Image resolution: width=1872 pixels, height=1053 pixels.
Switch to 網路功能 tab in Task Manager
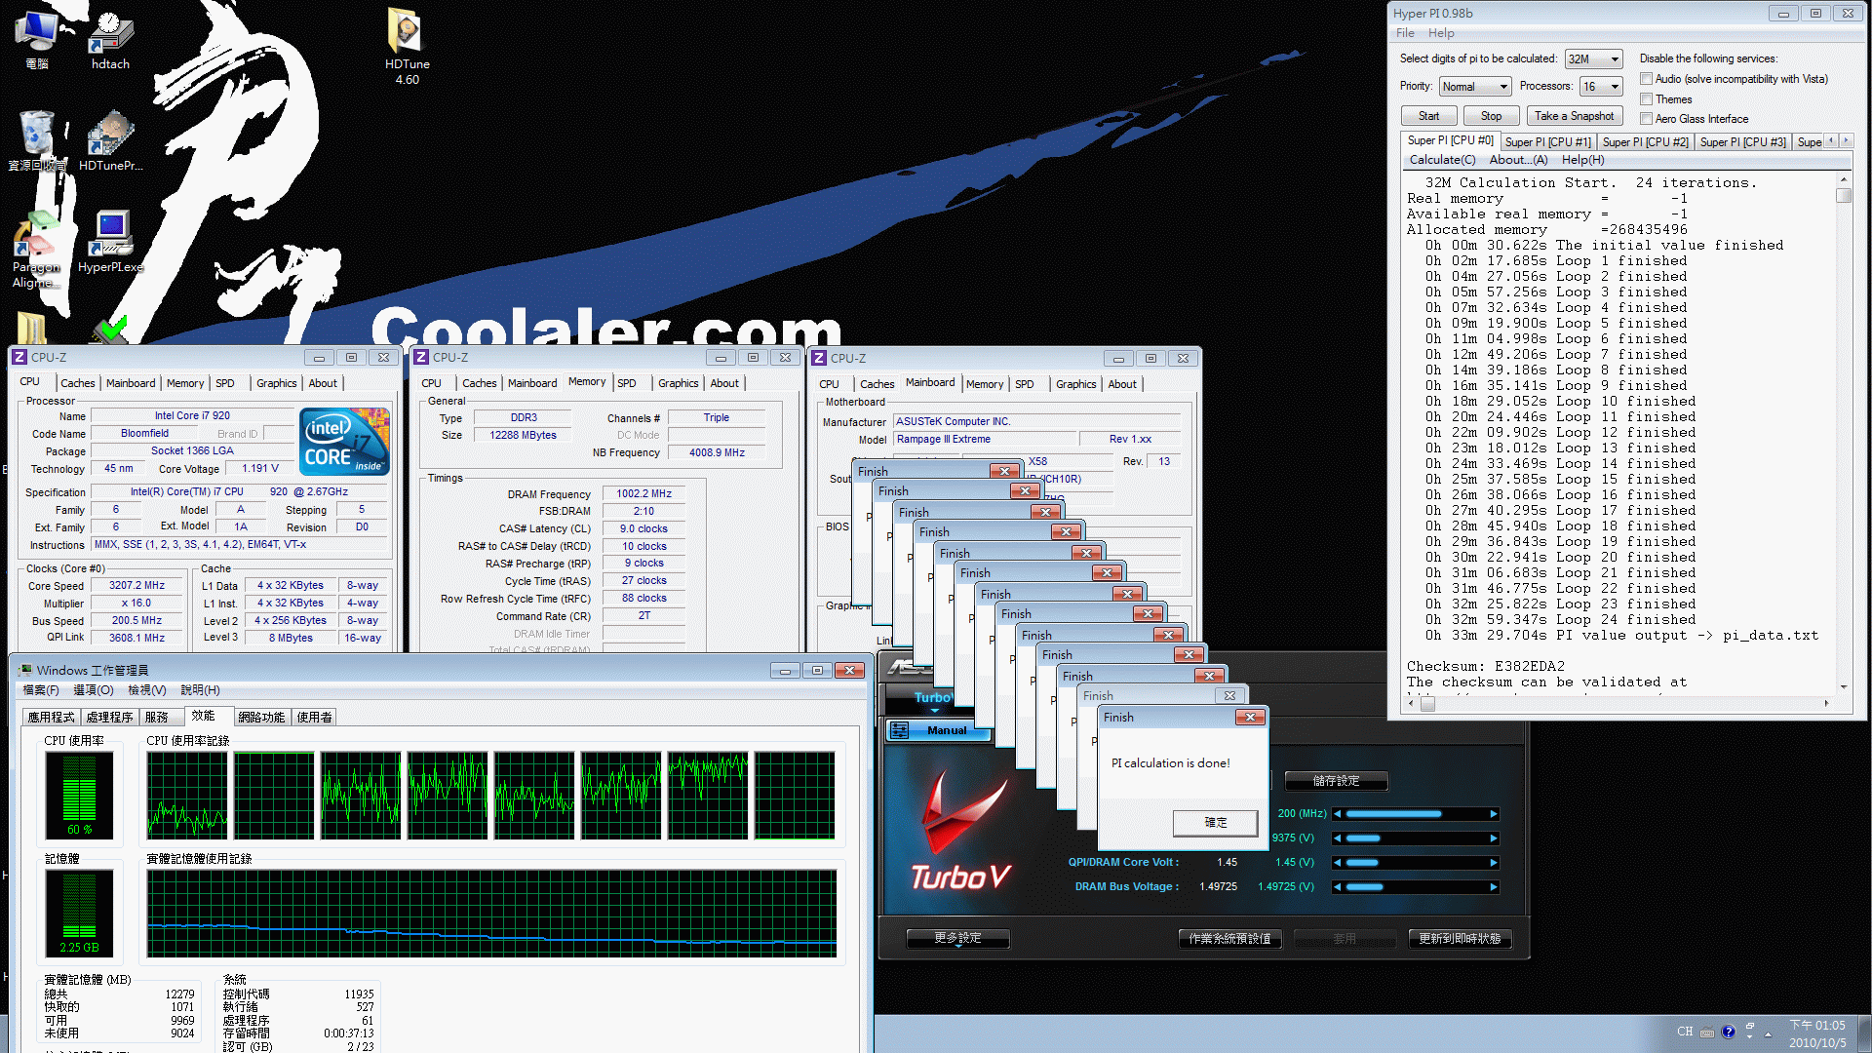(261, 718)
